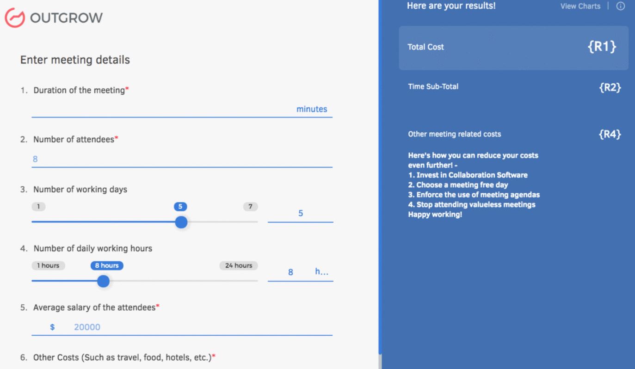This screenshot has height=369, width=635.
Task: Click the working days slider handle
Action: [x=181, y=222]
